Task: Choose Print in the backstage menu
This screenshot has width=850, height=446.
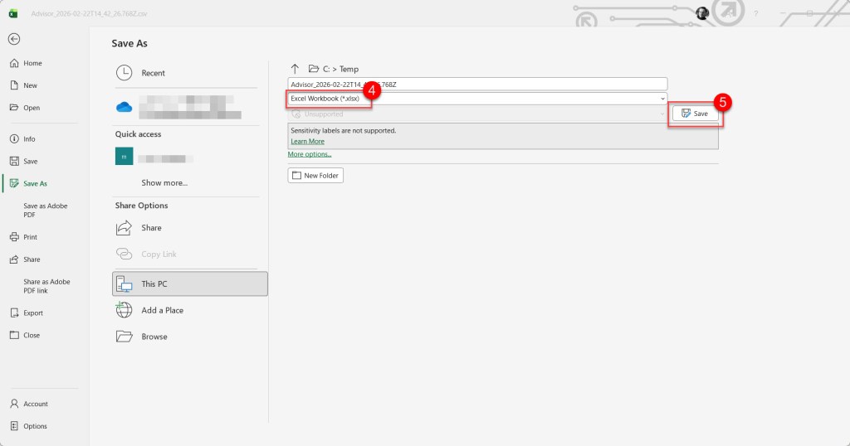Action: tap(30, 237)
